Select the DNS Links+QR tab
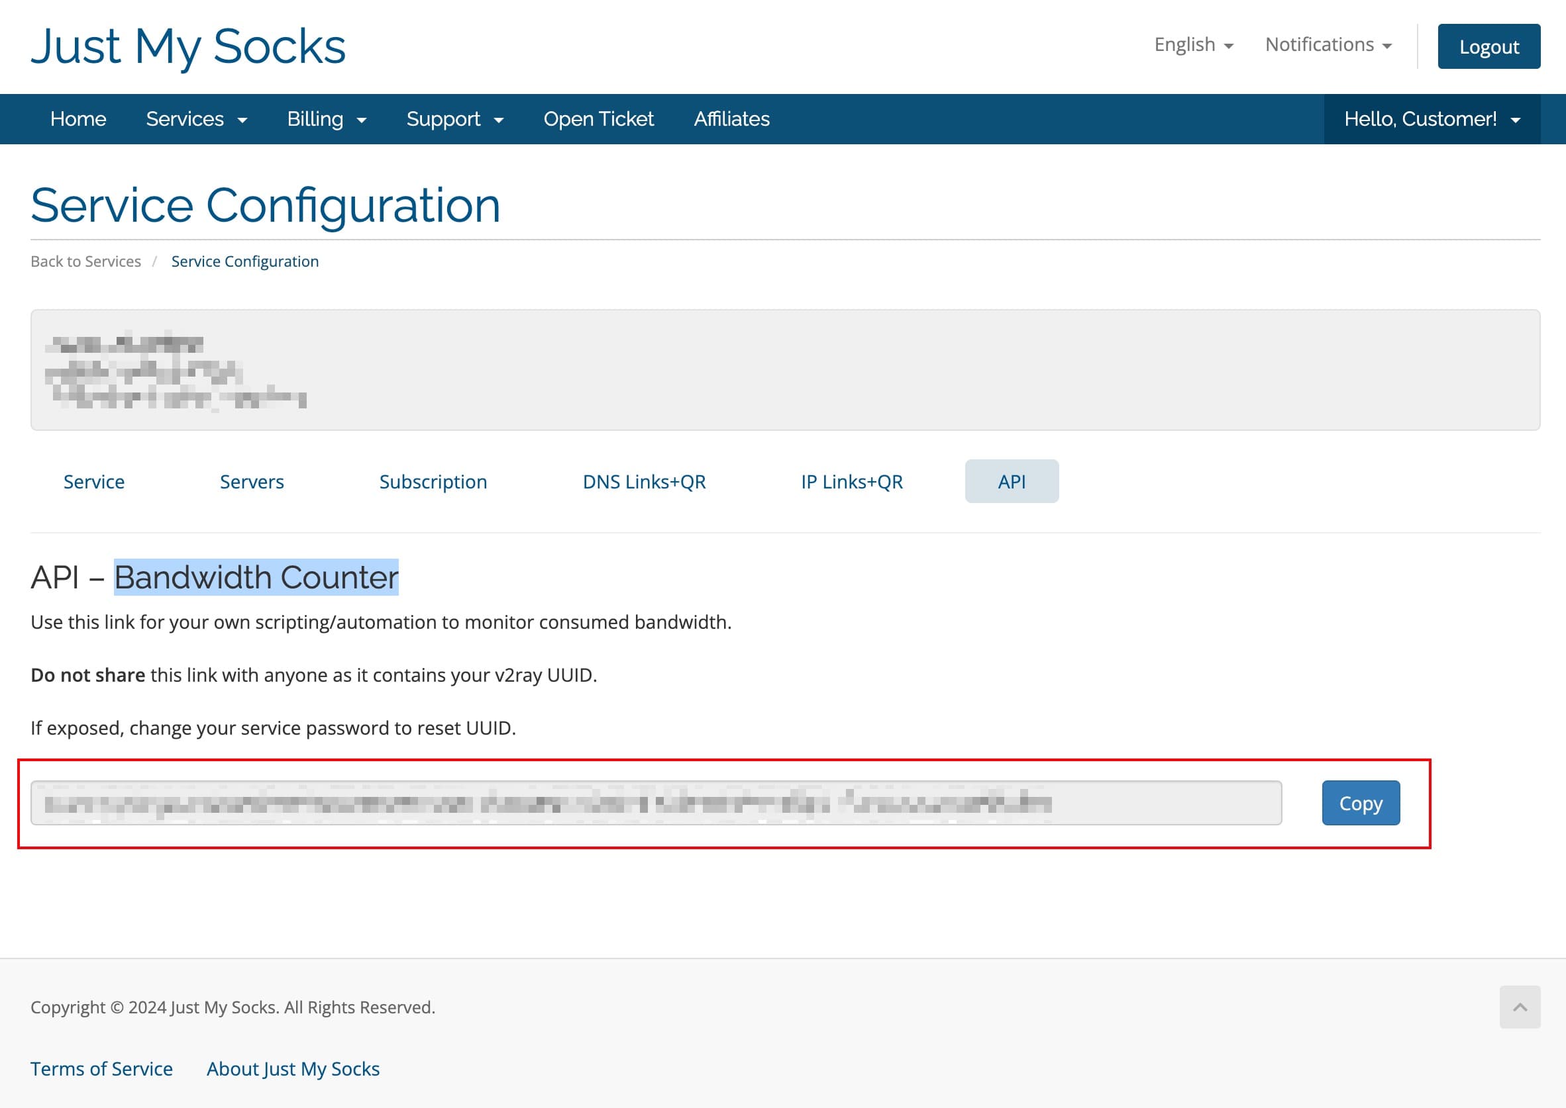The width and height of the screenshot is (1566, 1108). tap(644, 482)
